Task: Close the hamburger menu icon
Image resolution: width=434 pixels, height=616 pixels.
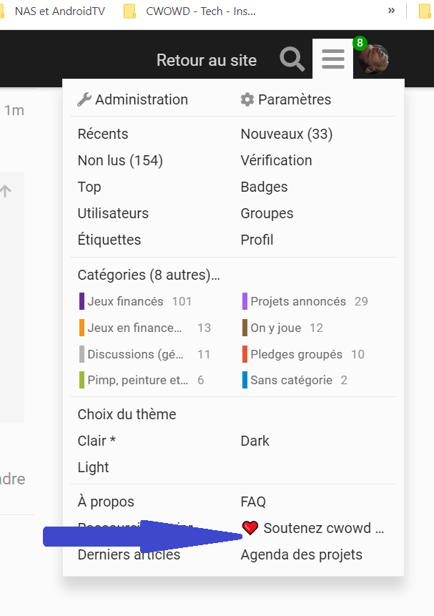Action: click(333, 59)
